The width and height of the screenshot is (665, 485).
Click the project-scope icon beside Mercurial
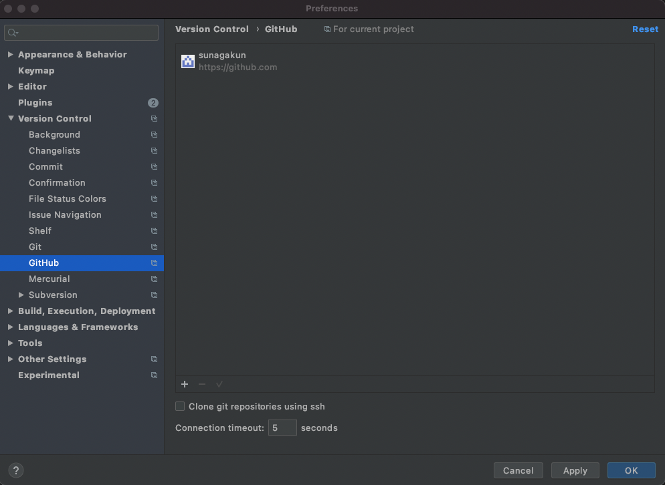click(x=154, y=279)
